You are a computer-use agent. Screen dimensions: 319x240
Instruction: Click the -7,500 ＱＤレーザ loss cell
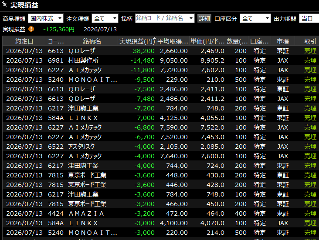(x=144, y=89)
